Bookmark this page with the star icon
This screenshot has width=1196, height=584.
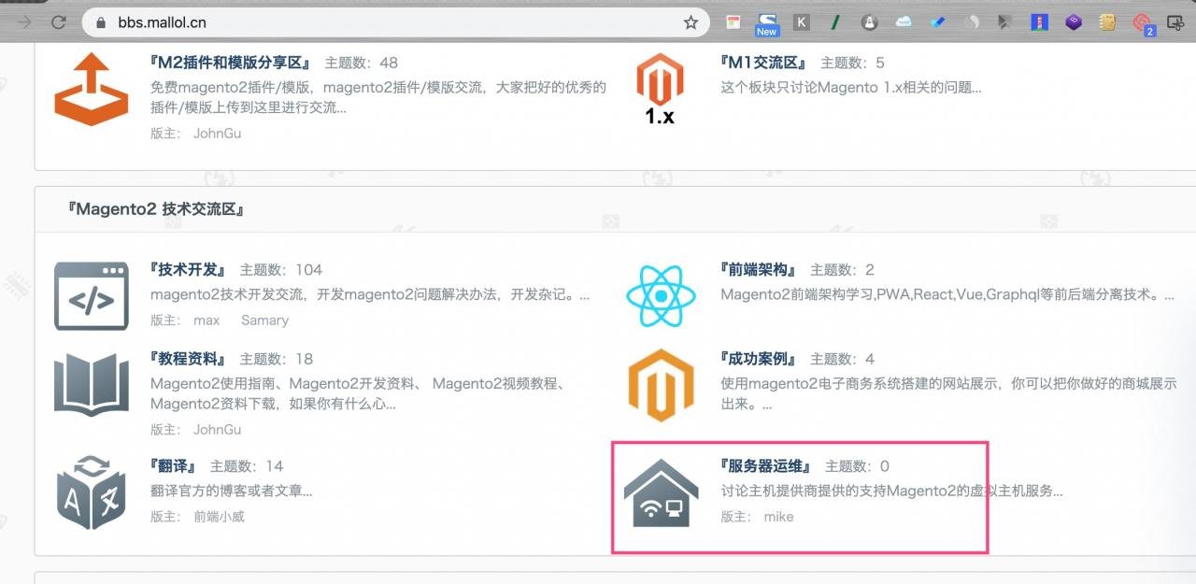pos(691,22)
